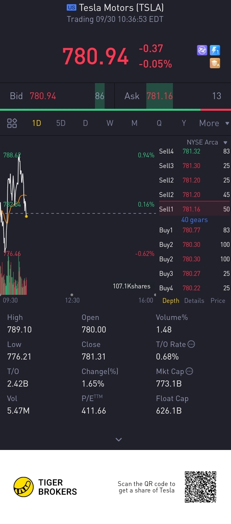Tap the Ask 781.16 quote
This screenshot has width=231, height=524.
pyautogui.click(x=173, y=96)
